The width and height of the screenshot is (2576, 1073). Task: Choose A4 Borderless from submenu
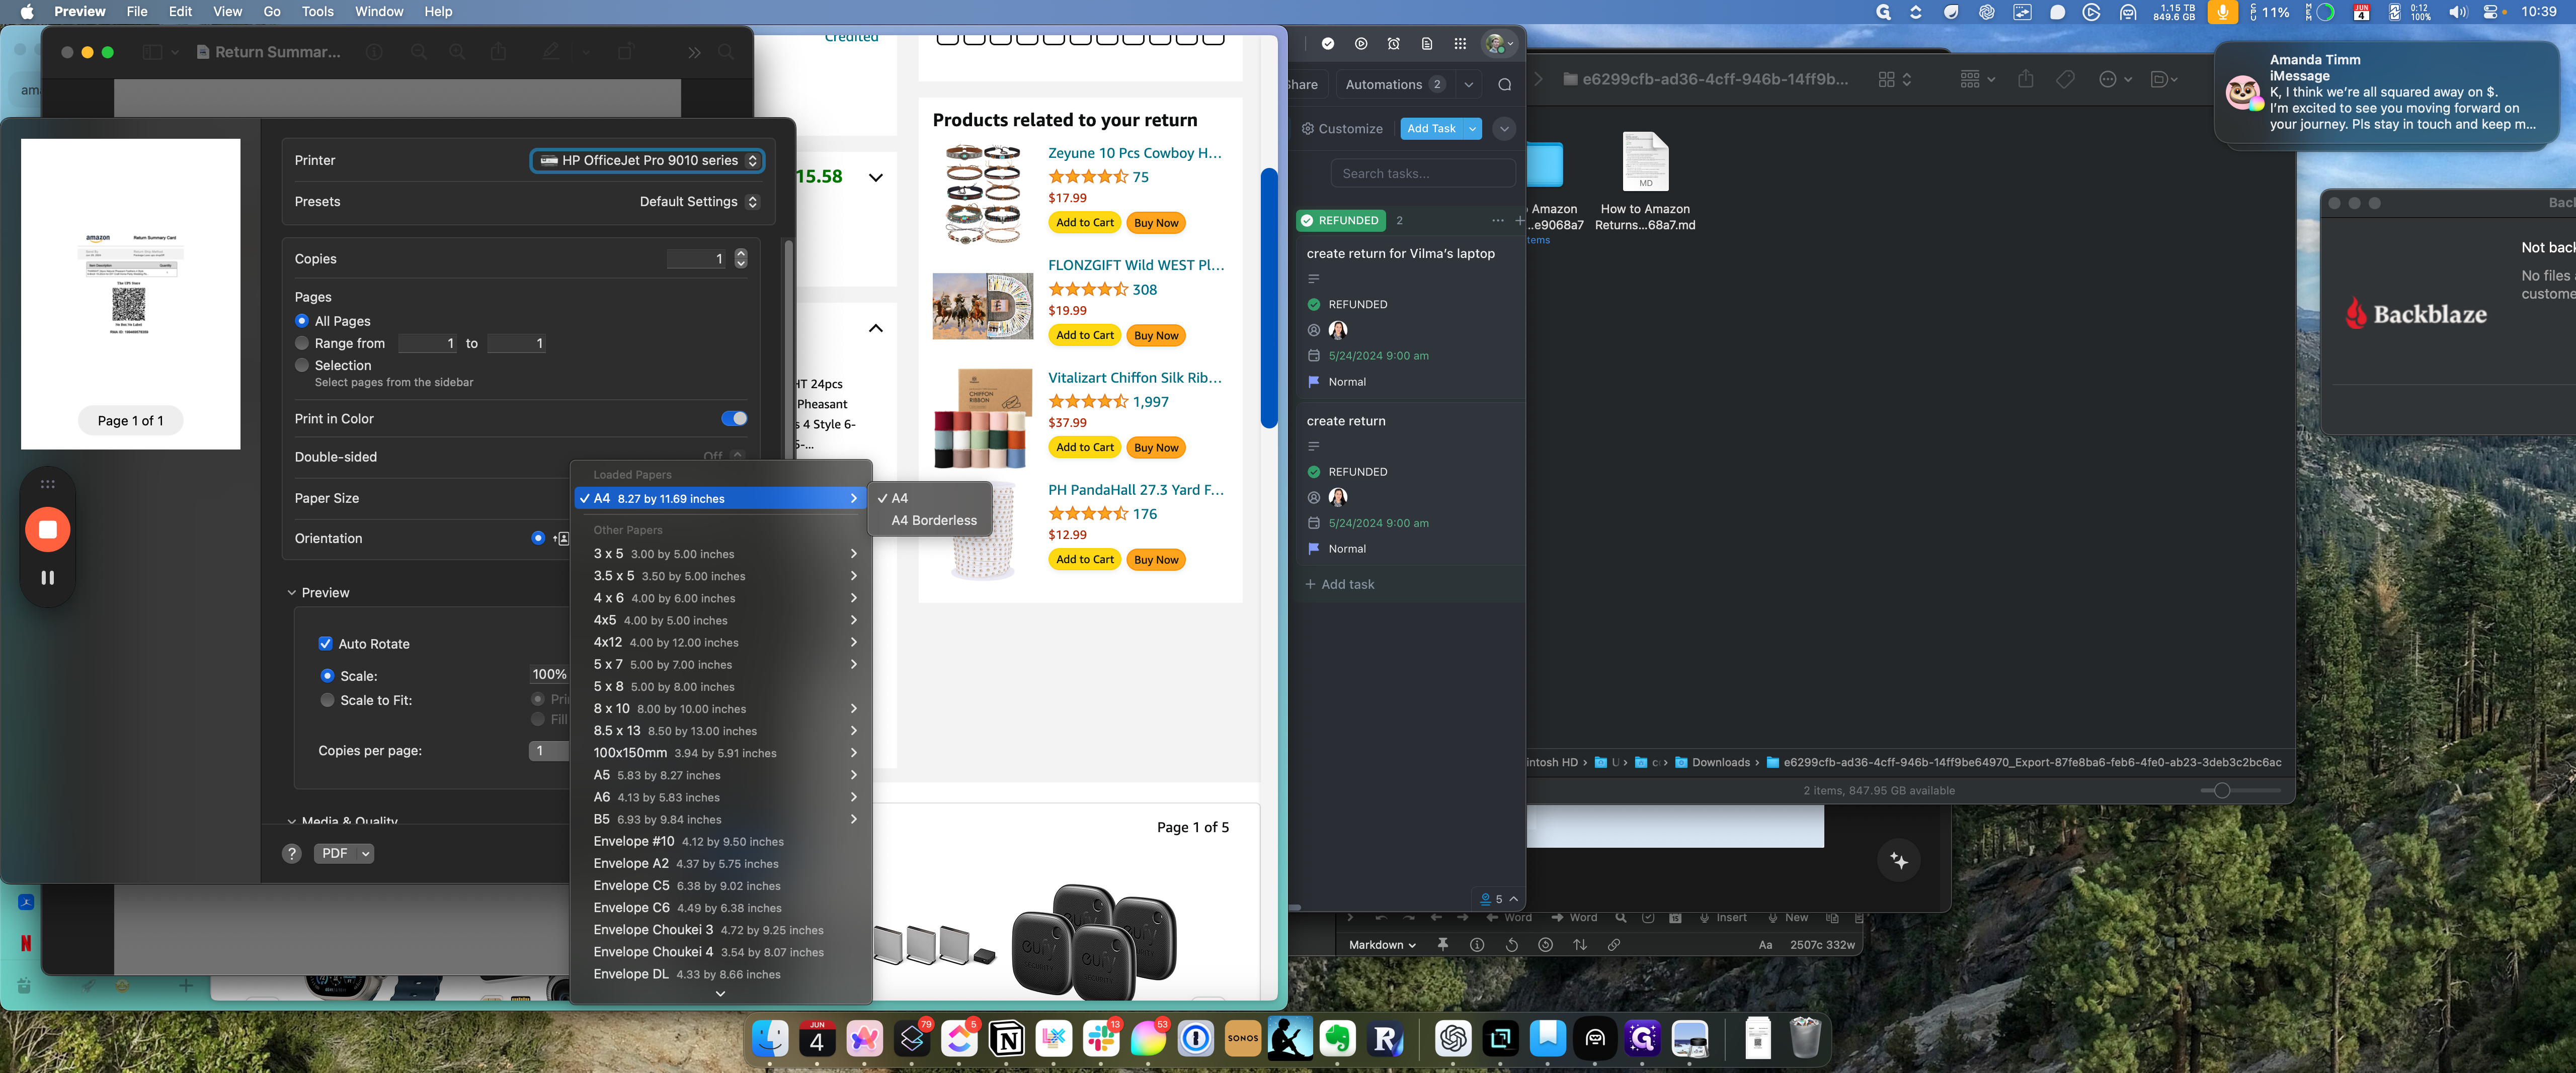[934, 520]
